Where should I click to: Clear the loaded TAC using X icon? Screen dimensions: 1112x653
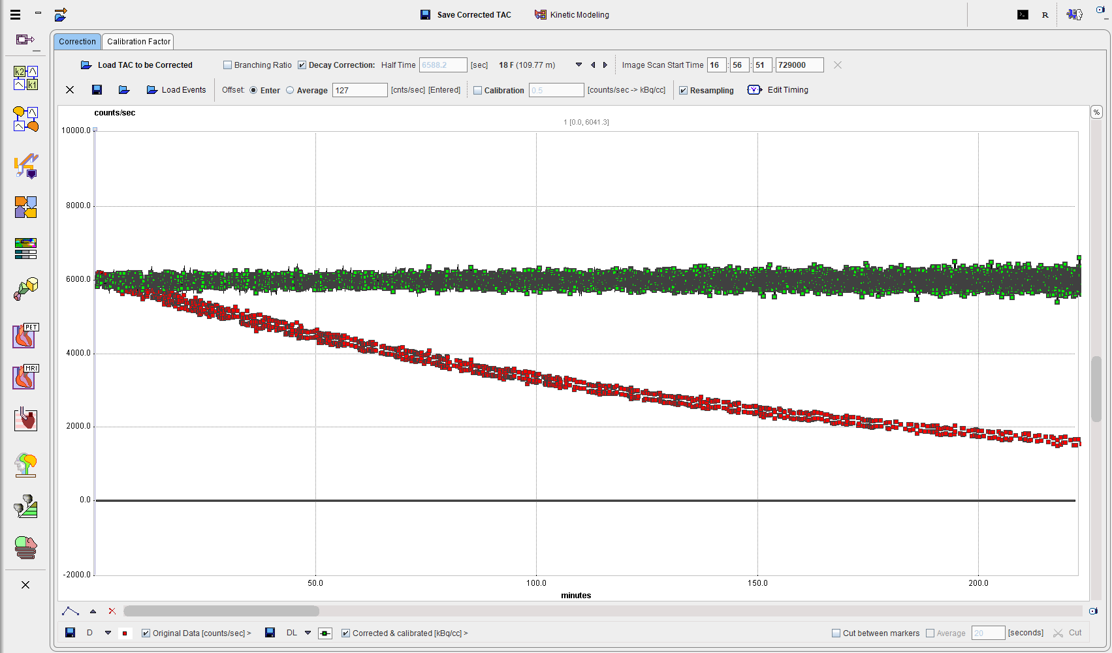[70, 90]
